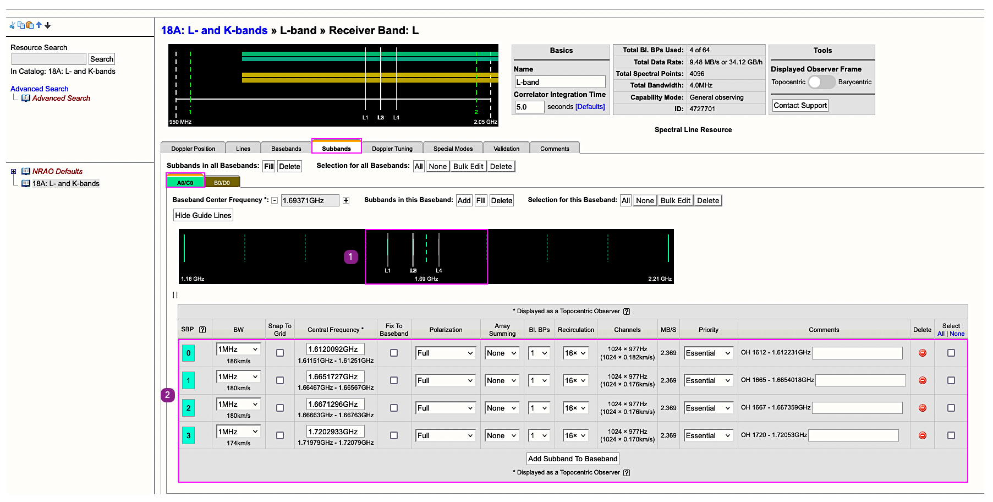Expand the NRAO Defaults tree node
The width and height of the screenshot is (993, 502).
[x=14, y=172]
